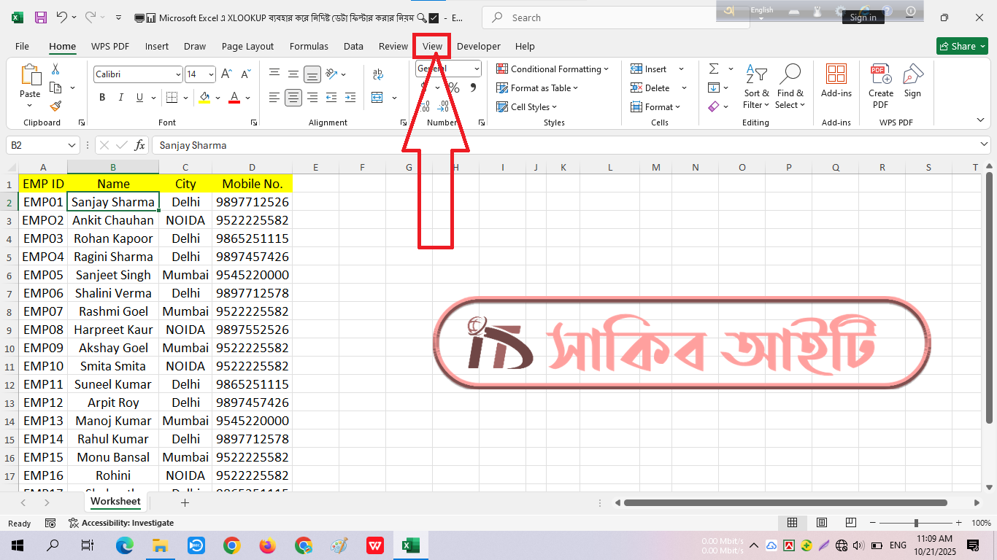Screen dimensions: 997x560
Task: Toggle Center horizontal alignment
Action: [x=293, y=98]
